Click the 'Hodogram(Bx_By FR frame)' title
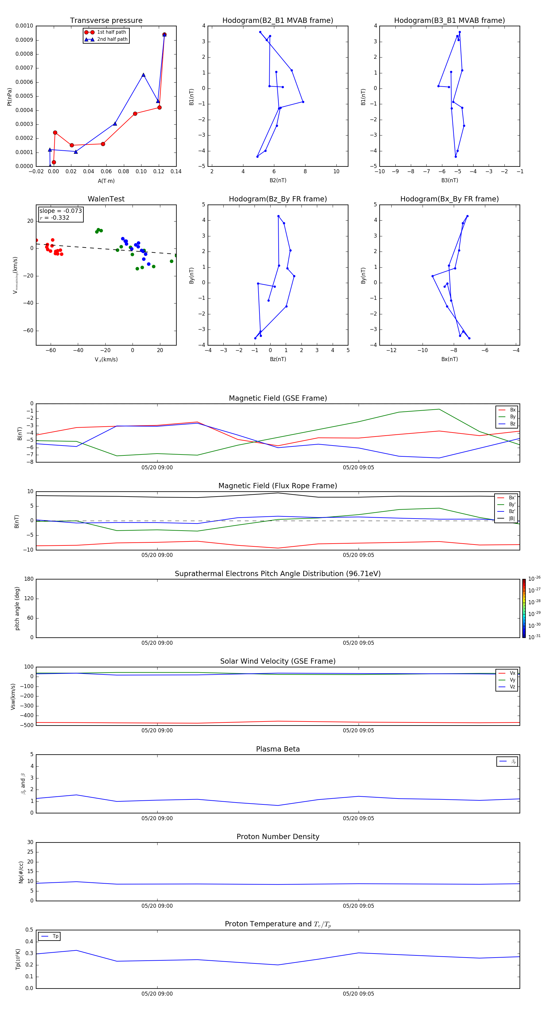The height and width of the screenshot is (1021, 556). (449, 199)
